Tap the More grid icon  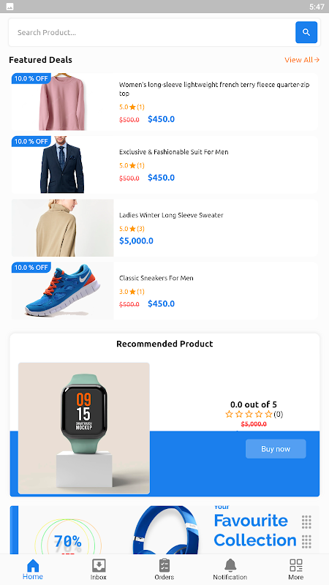[x=296, y=565]
